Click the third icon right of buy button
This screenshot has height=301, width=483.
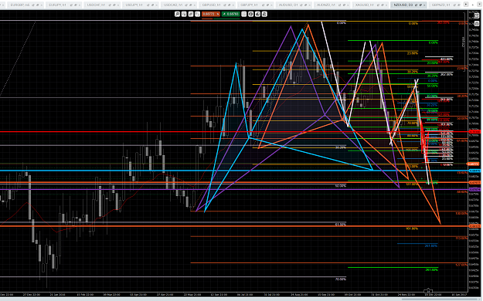pyautogui.click(x=257, y=14)
